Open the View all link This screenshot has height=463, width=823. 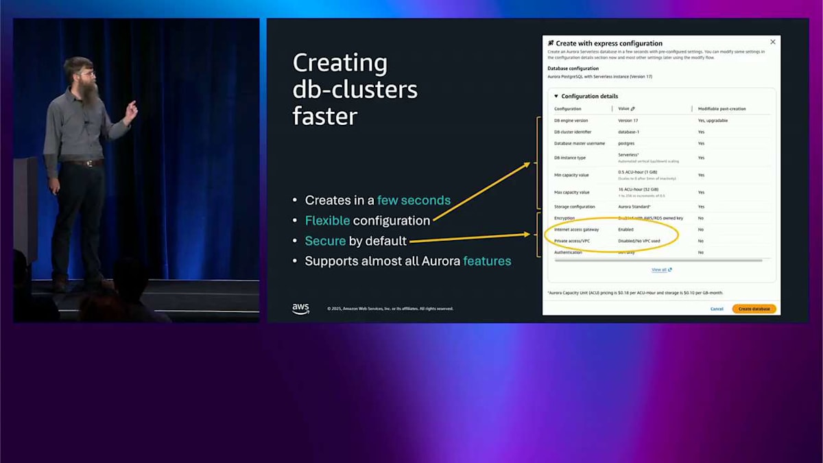662,270
